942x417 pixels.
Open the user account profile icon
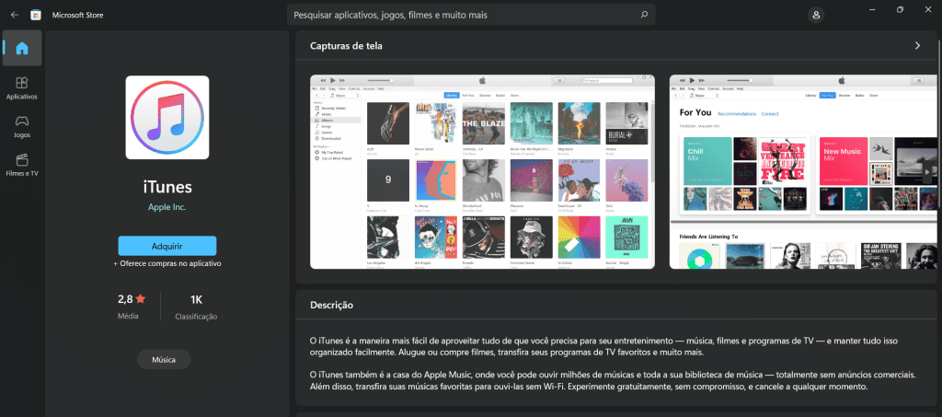click(x=816, y=15)
